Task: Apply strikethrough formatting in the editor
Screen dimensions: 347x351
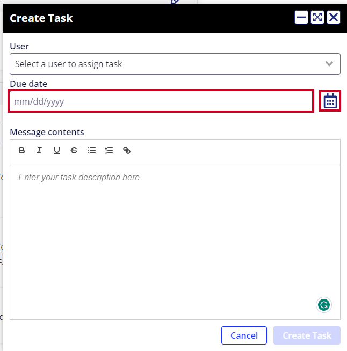Action: pyautogui.click(x=74, y=150)
